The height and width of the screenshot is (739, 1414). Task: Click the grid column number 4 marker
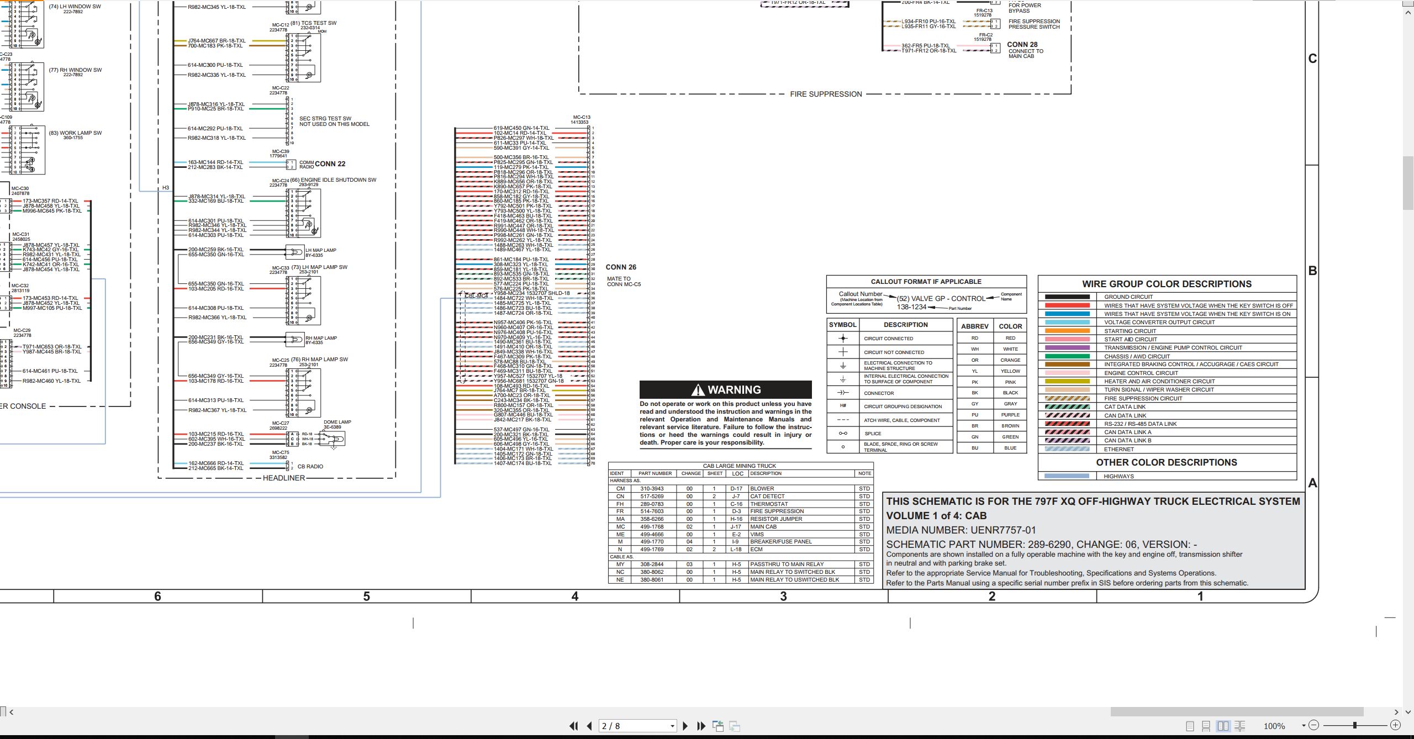tap(574, 597)
